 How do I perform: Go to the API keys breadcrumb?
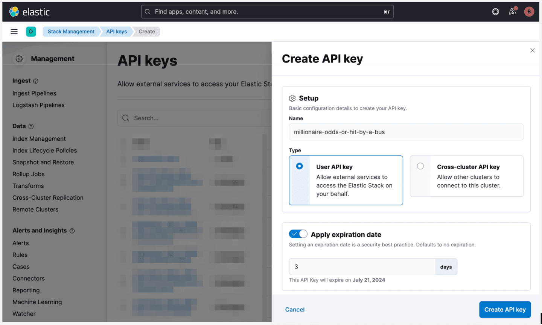tap(116, 32)
